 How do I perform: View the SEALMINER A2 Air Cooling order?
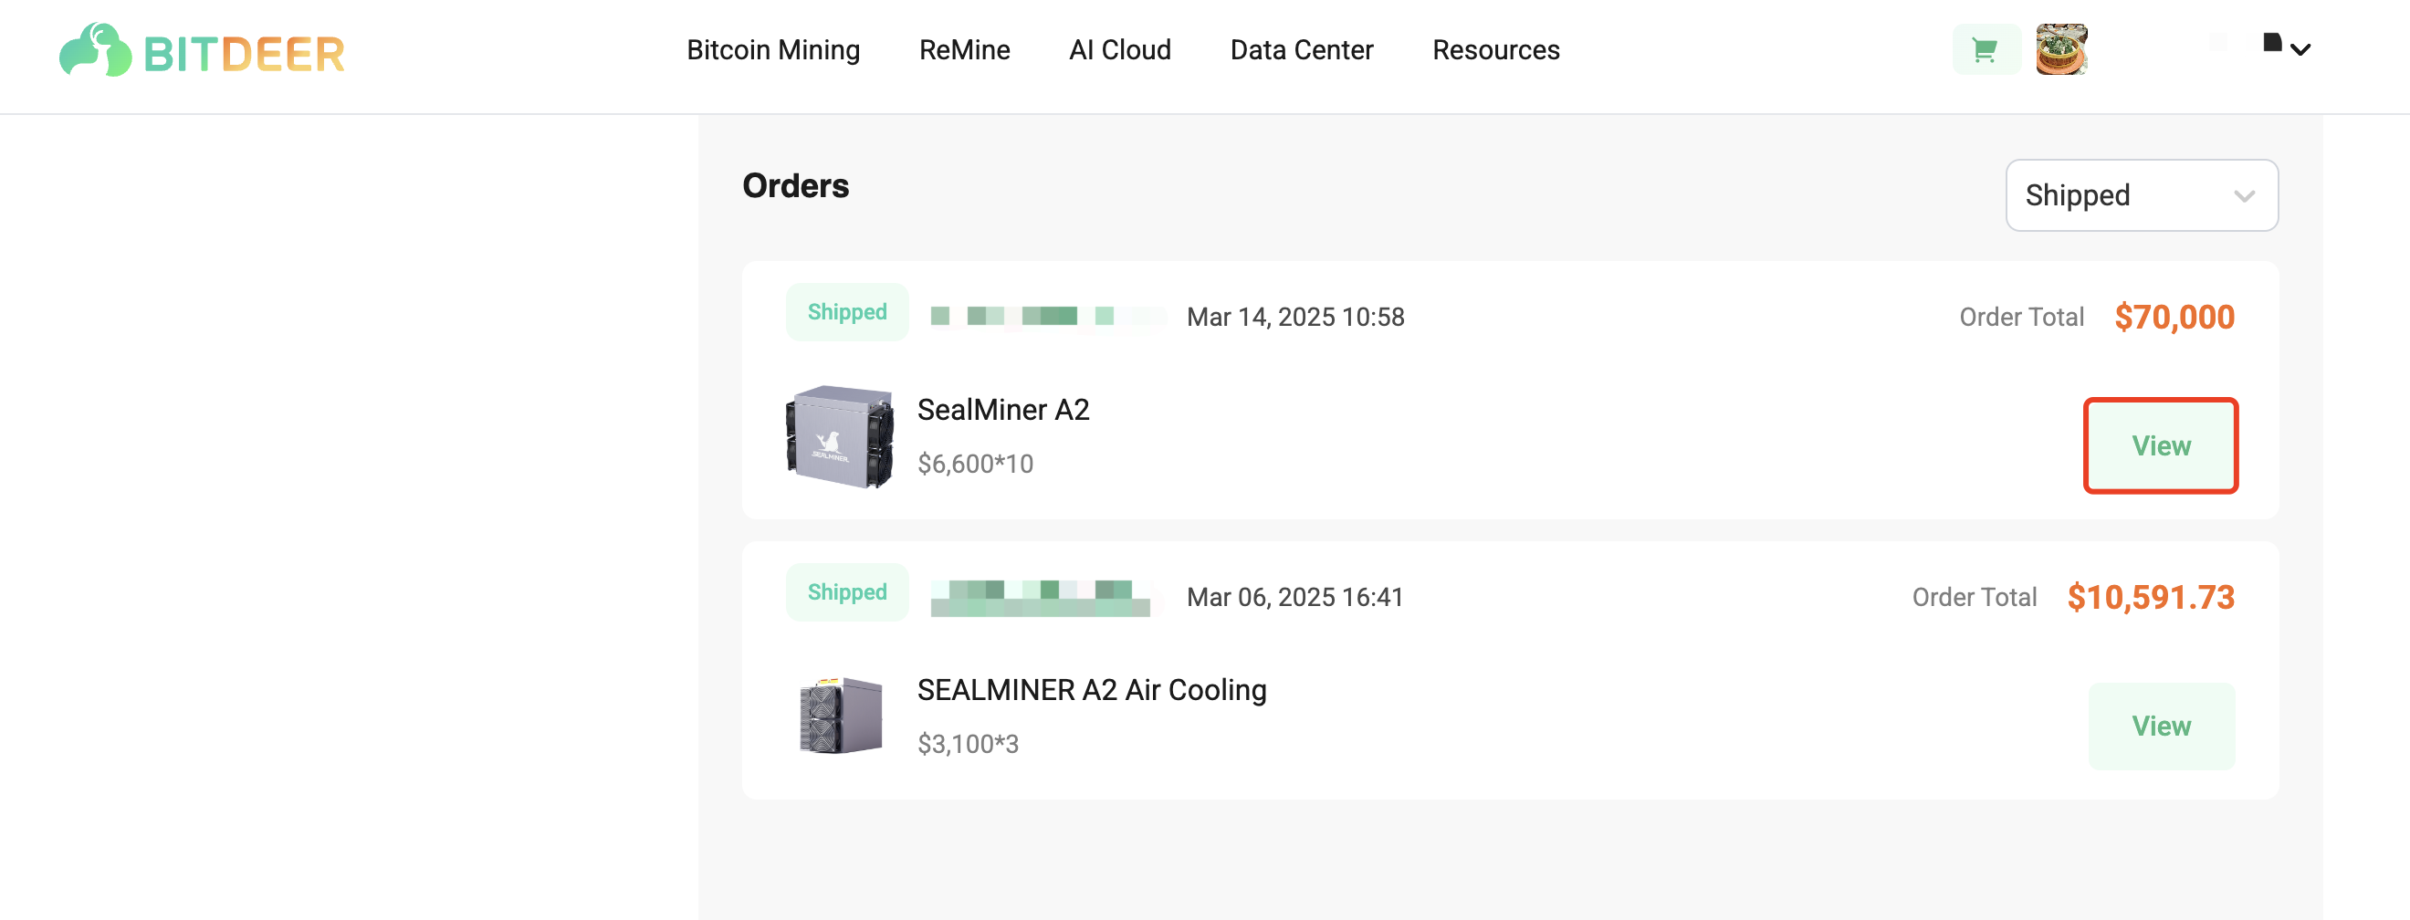[2161, 727]
